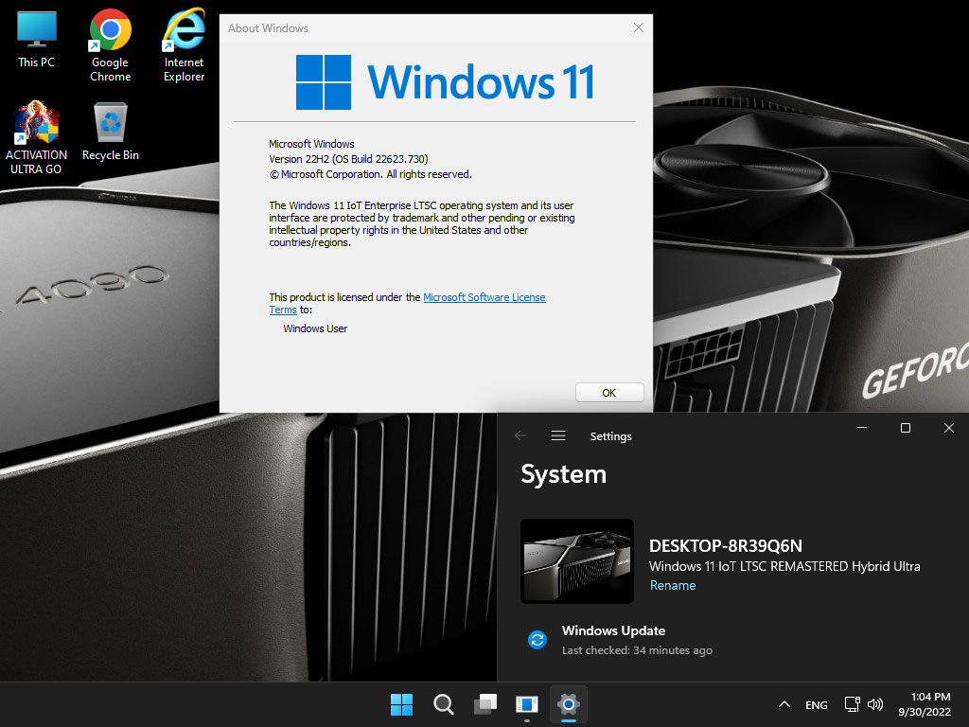
Task: Close the Settings window
Action: [x=949, y=428]
